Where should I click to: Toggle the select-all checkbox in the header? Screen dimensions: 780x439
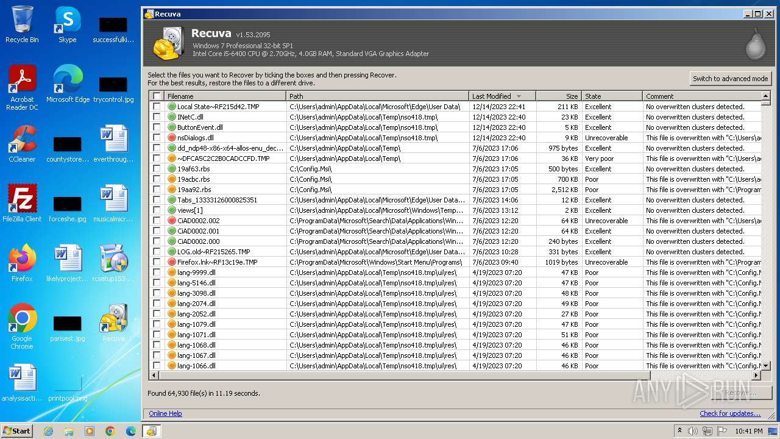point(157,96)
